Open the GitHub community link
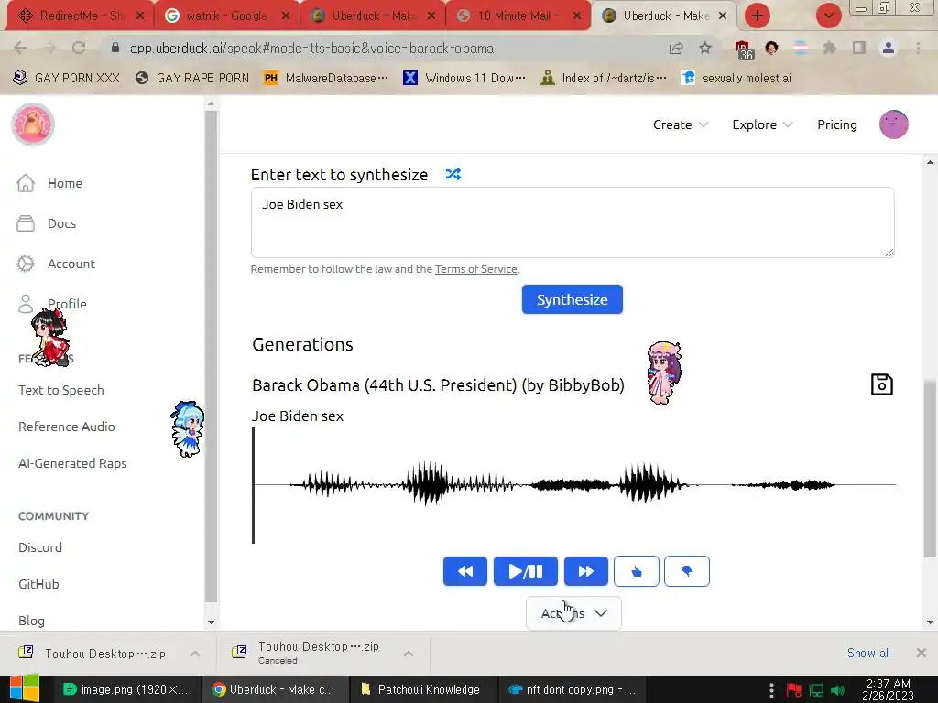938x703 pixels. [x=38, y=584]
